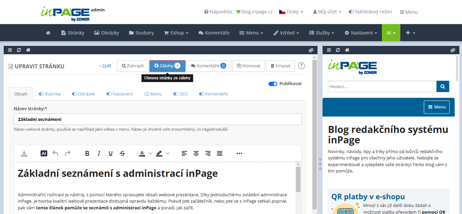Viewport: 462px width, 214px height.
Task: Click the preview panel hamburger icon
Action: pos(329,50)
